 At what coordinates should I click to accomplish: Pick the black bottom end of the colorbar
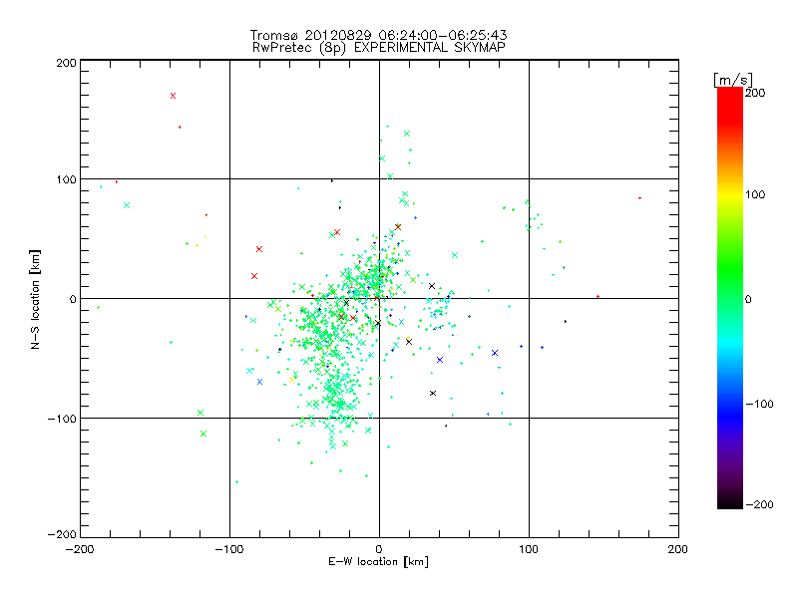[730, 502]
